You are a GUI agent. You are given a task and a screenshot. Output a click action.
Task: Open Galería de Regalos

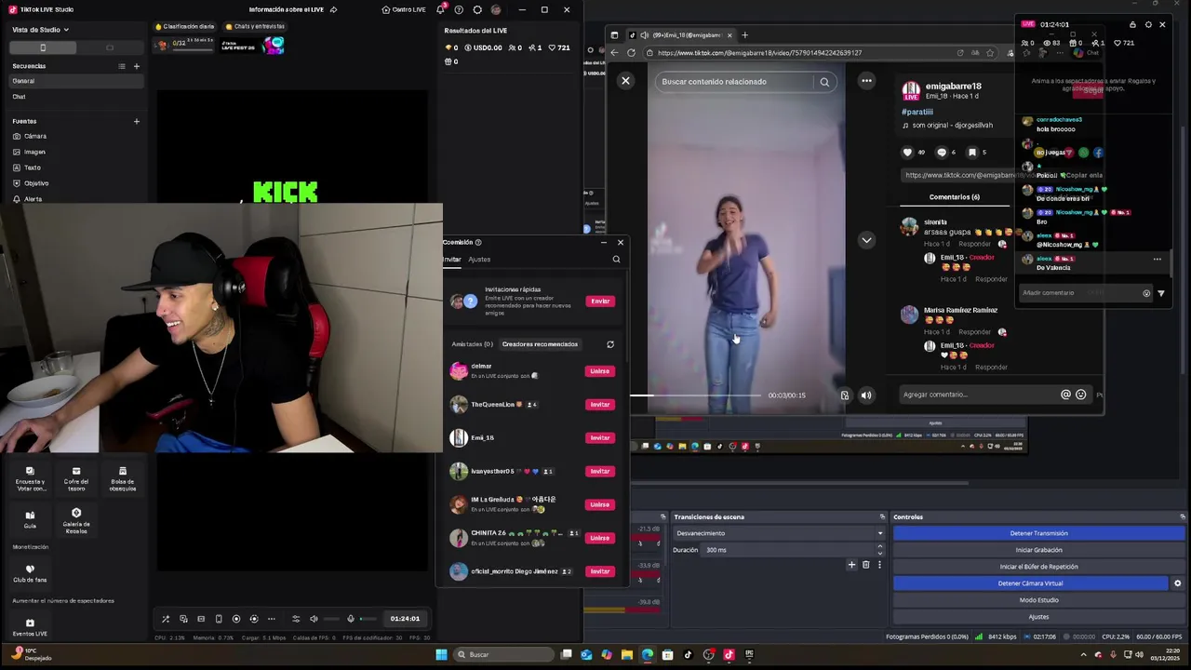[76, 520]
